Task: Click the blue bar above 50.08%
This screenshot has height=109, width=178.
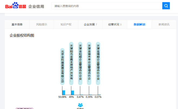Action: click(64, 93)
